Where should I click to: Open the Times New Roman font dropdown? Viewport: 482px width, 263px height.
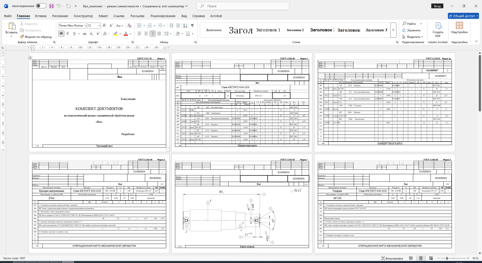click(x=85, y=26)
